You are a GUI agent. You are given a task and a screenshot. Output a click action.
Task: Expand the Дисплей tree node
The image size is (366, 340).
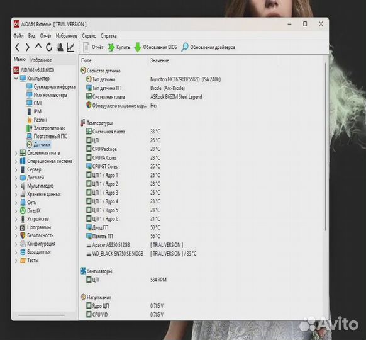point(16,178)
